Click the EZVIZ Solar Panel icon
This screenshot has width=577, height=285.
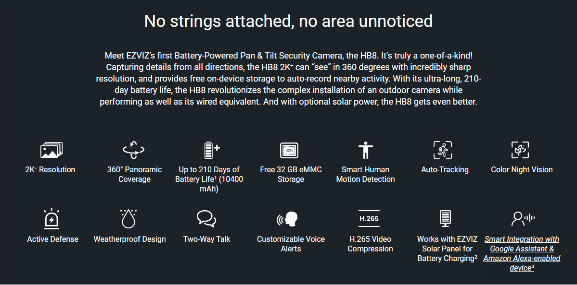point(445,219)
